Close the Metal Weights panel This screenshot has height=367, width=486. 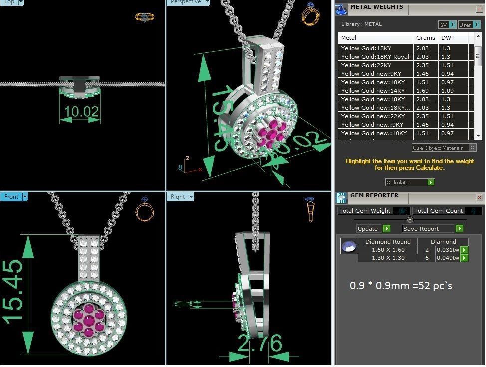click(479, 9)
